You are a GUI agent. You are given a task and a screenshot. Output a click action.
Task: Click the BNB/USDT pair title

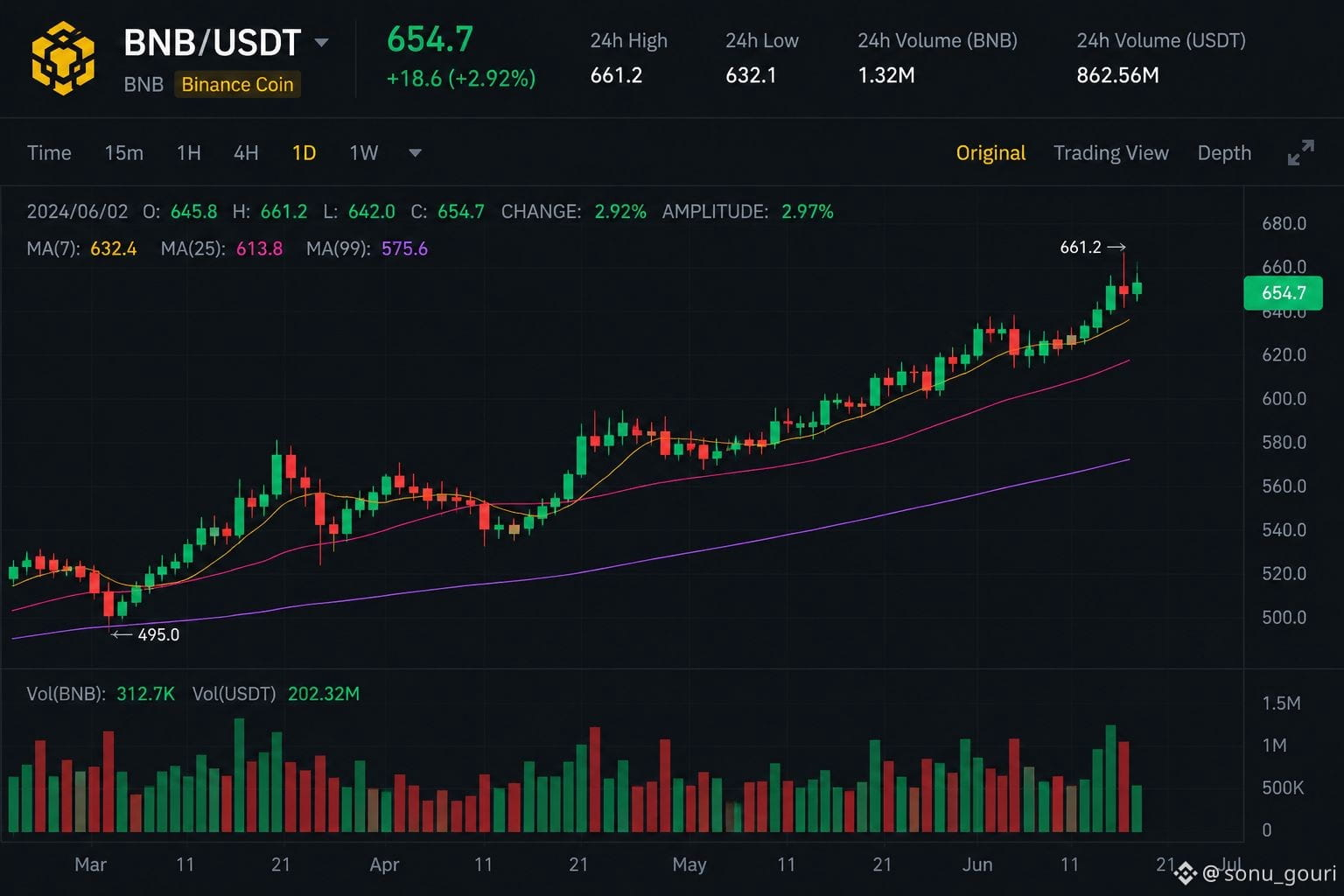[213, 43]
